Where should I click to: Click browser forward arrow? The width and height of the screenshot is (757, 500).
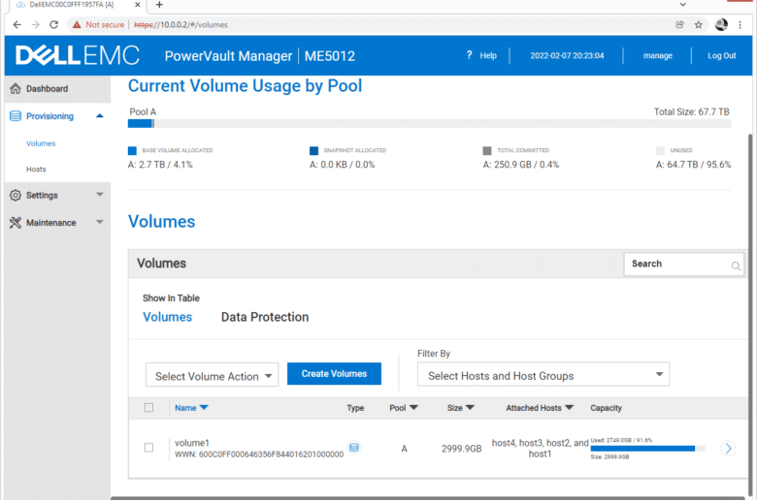pyautogui.click(x=35, y=24)
